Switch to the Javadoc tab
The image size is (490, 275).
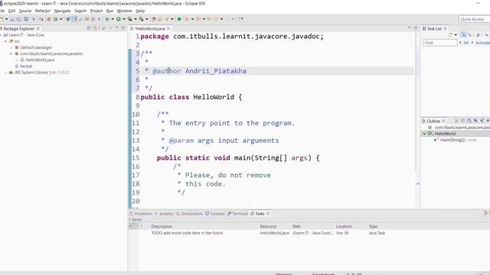pyautogui.click(x=164, y=214)
